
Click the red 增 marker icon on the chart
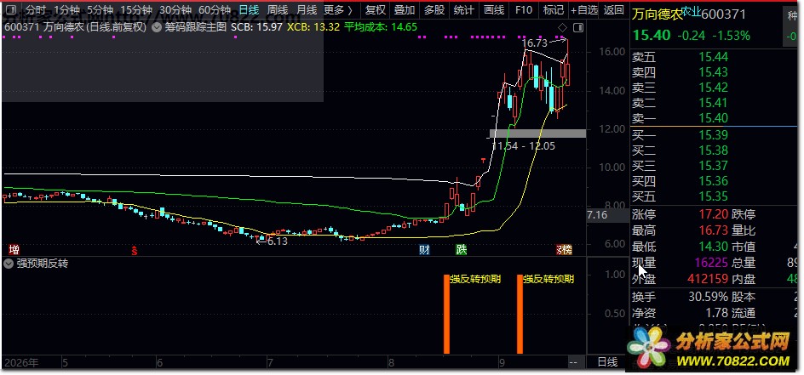pos(14,250)
